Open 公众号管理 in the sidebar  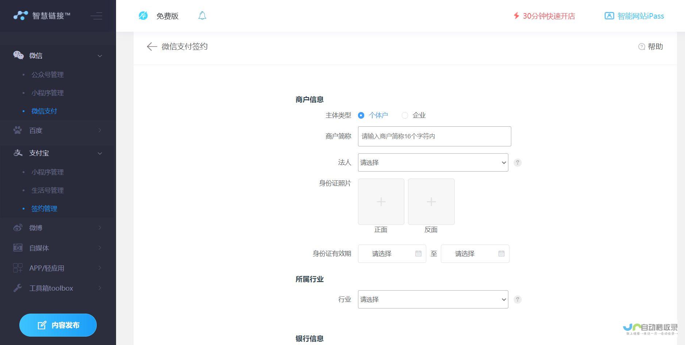[47, 74]
